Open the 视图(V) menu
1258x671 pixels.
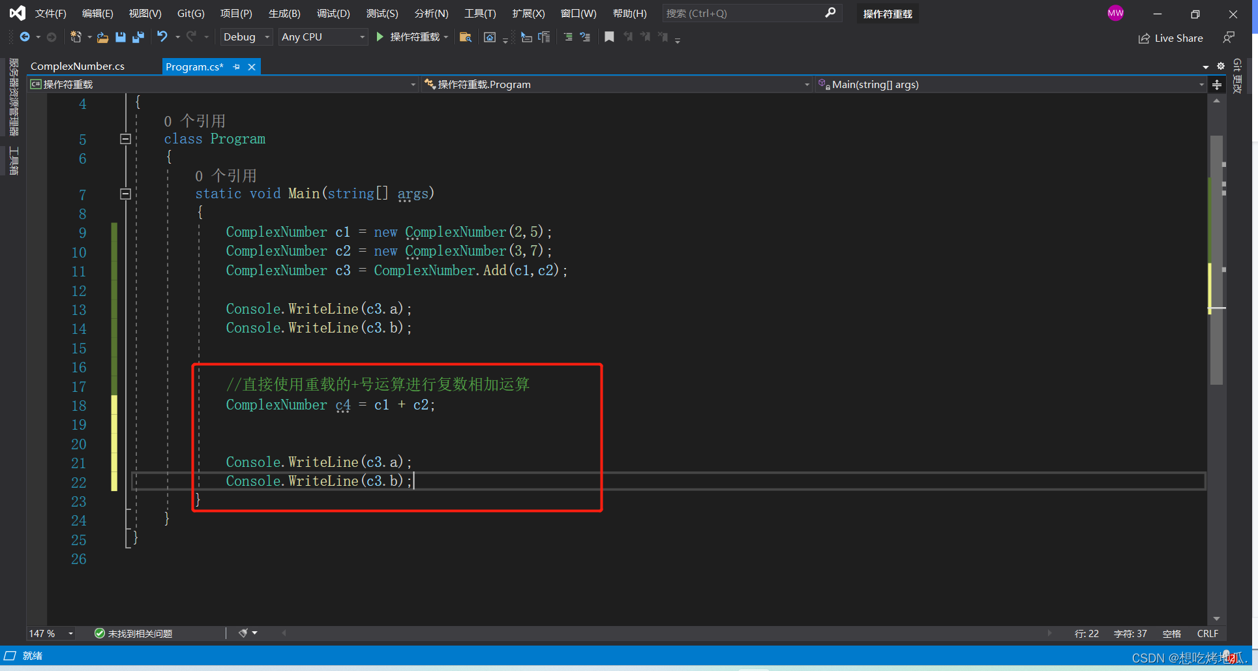144,13
